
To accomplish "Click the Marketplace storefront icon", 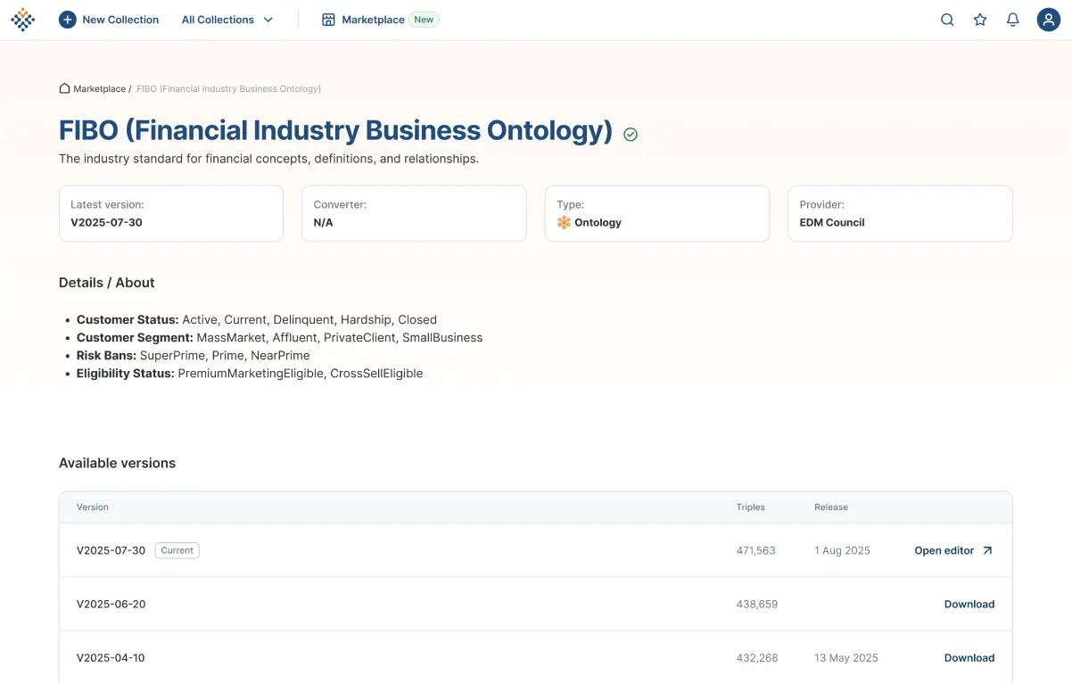I will 328,20.
